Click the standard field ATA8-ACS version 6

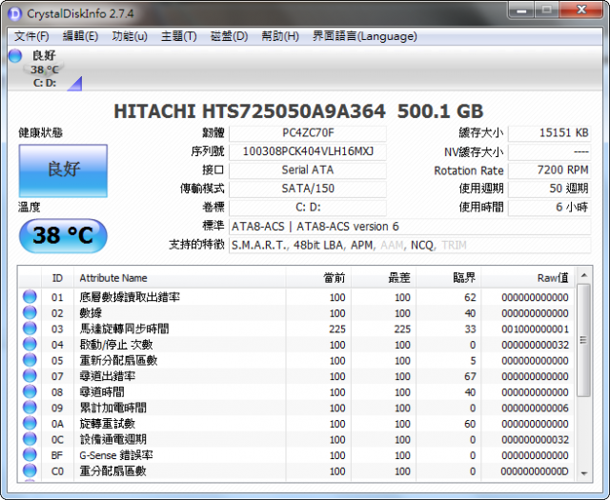410,227
